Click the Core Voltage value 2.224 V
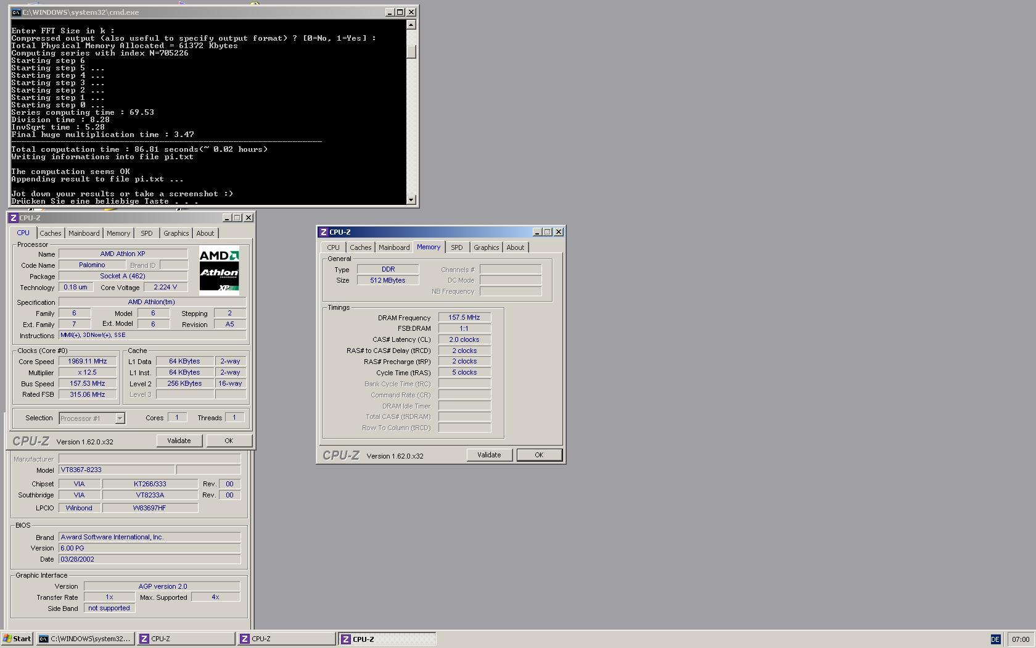1036x648 pixels. pos(165,288)
